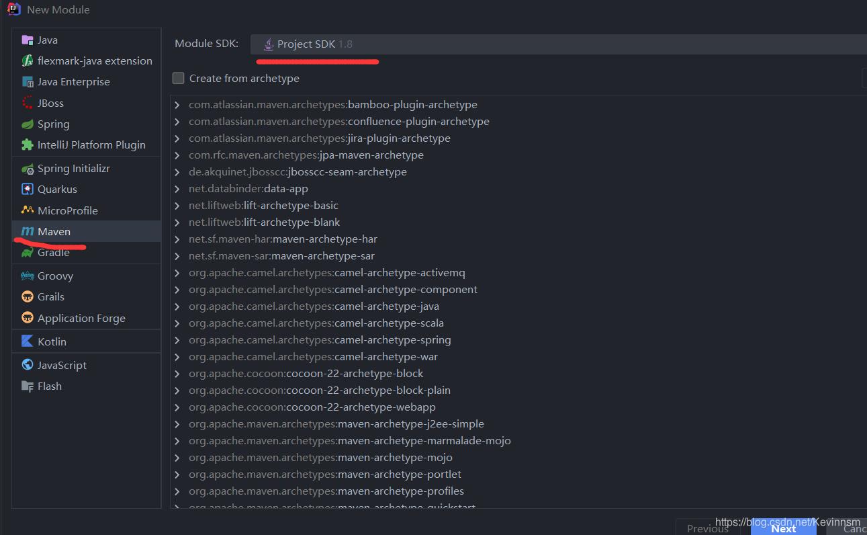867x535 pixels.
Task: Expand net.databinder data-app node
Action: [x=177, y=189]
